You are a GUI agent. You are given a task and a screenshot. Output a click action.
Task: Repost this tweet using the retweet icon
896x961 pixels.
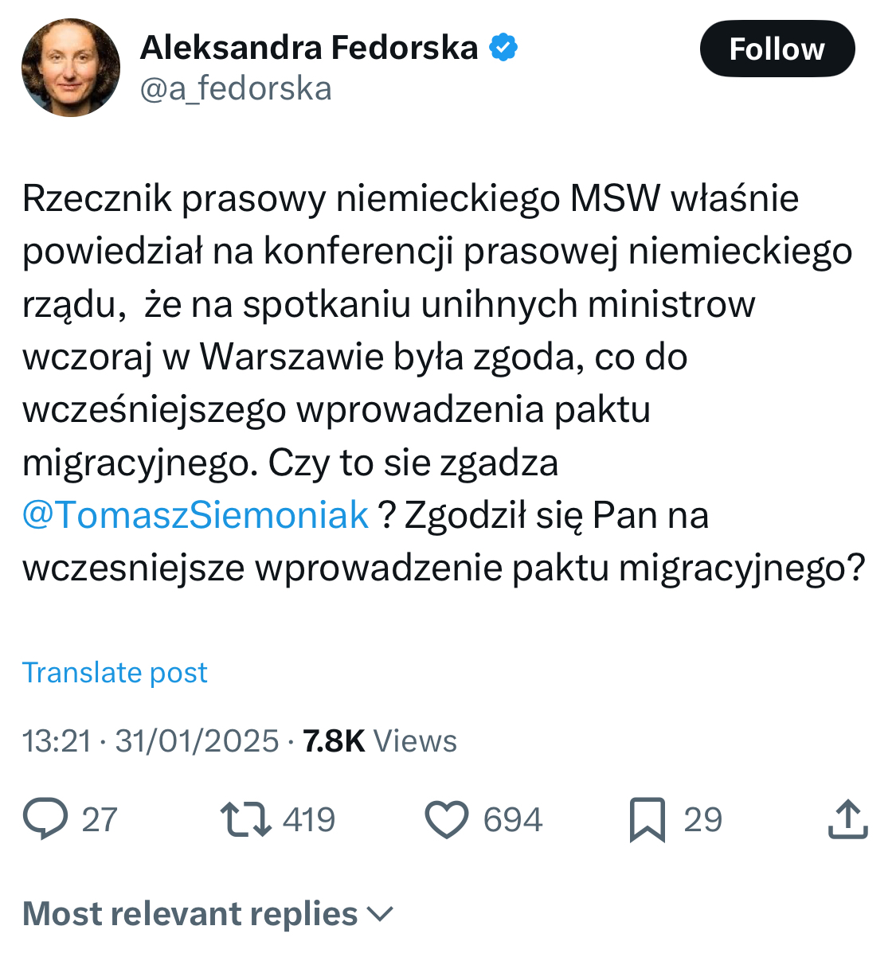[x=245, y=819]
